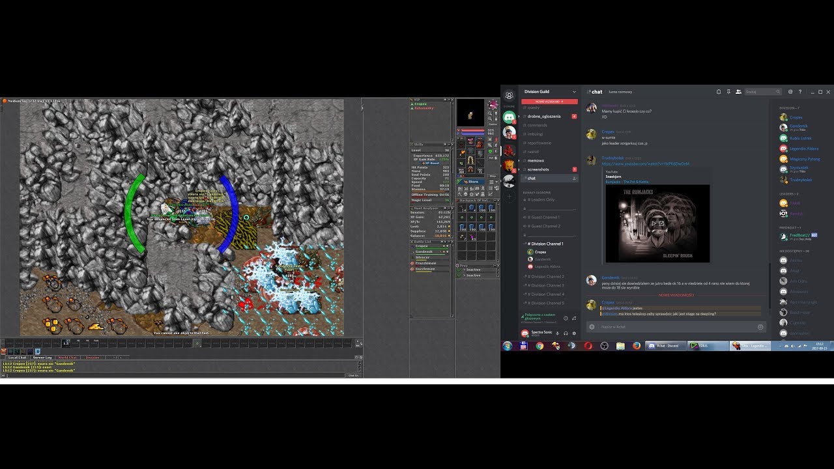The width and height of the screenshot is (834, 469).
Task: Open Discord mentions @ icon
Action: tap(790, 92)
